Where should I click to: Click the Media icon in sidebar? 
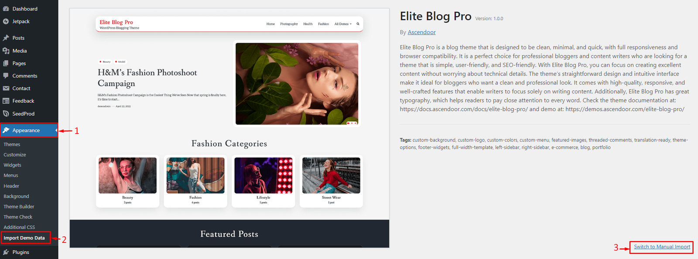(6, 50)
